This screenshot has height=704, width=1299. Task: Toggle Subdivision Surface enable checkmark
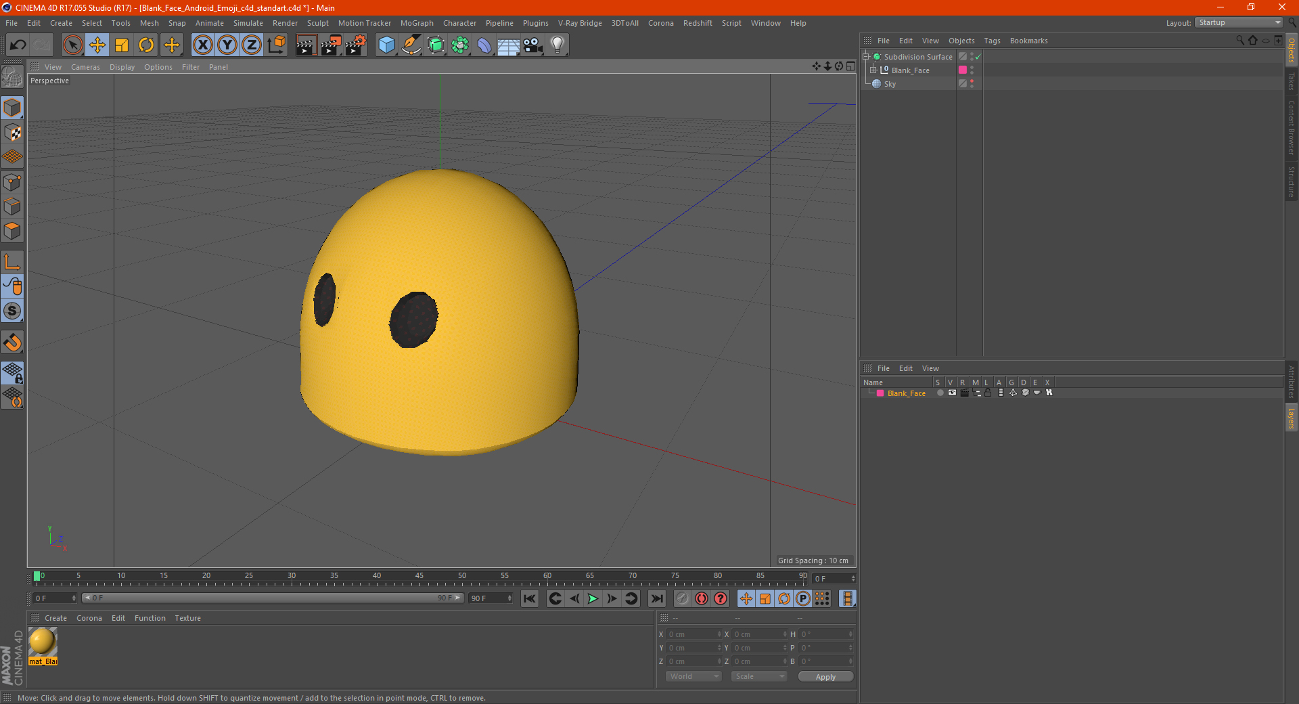pos(978,57)
